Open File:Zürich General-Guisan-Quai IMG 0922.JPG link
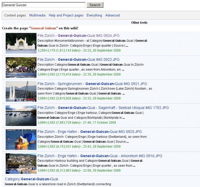Screen dimensions: 200x187 point(78,60)
